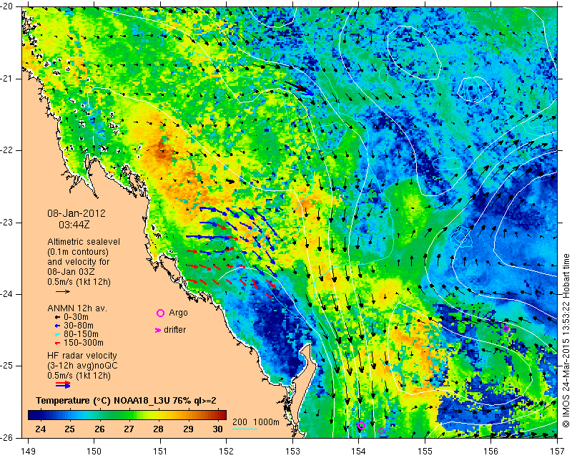This screenshot has width=572, height=458.
Task: Click the '80-150m' depth label
Action: coord(81,334)
